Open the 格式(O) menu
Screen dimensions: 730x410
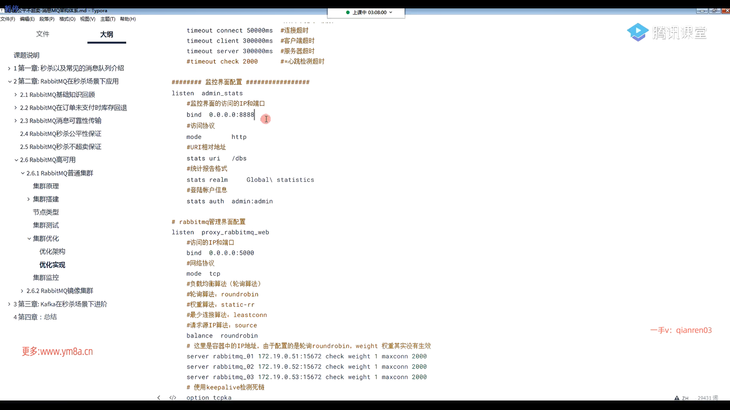pos(67,19)
